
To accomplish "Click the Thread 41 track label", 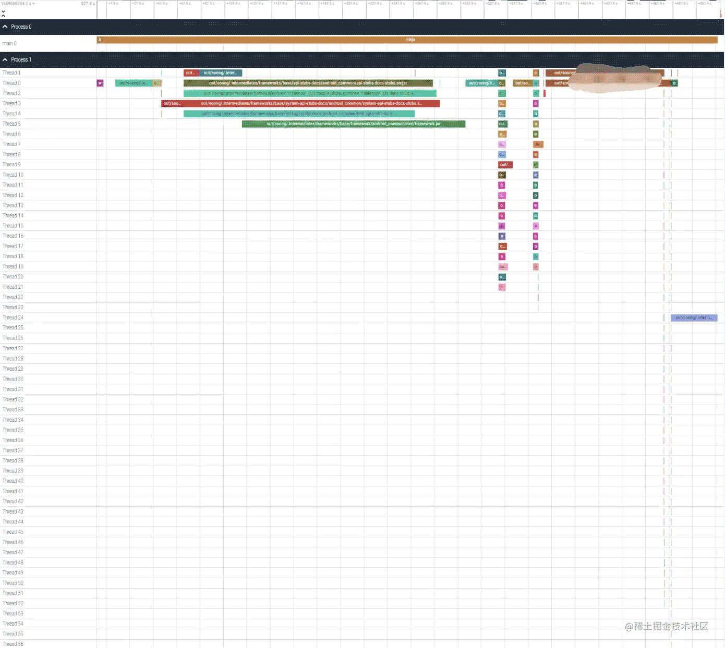I will 13,491.
